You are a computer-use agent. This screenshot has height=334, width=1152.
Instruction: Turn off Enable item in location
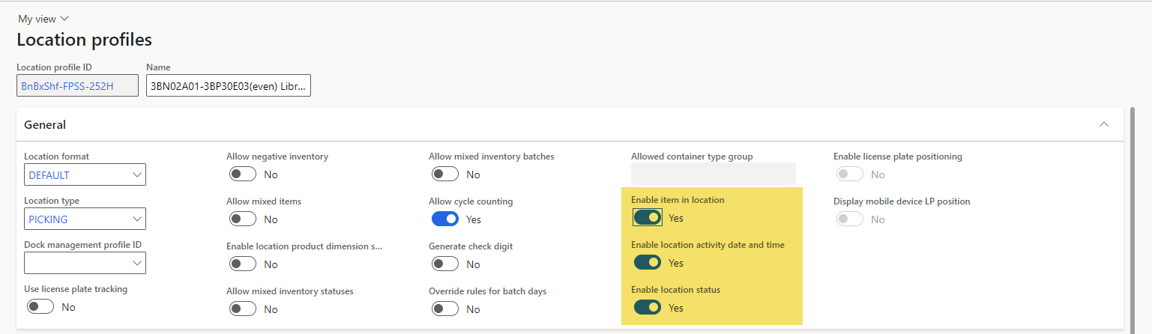(x=648, y=218)
